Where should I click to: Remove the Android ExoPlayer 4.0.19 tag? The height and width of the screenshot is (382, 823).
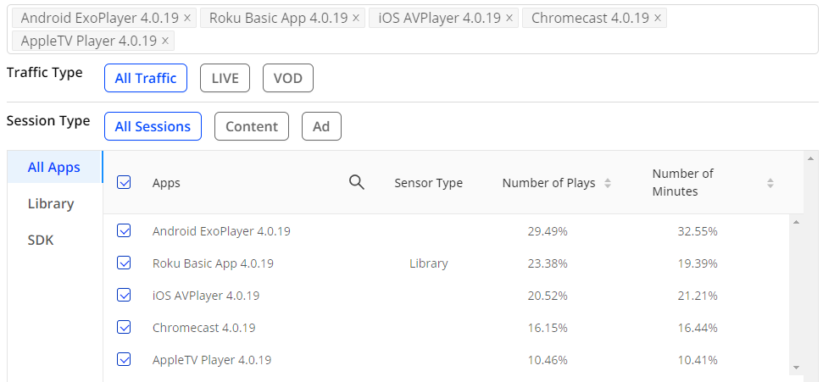point(187,18)
